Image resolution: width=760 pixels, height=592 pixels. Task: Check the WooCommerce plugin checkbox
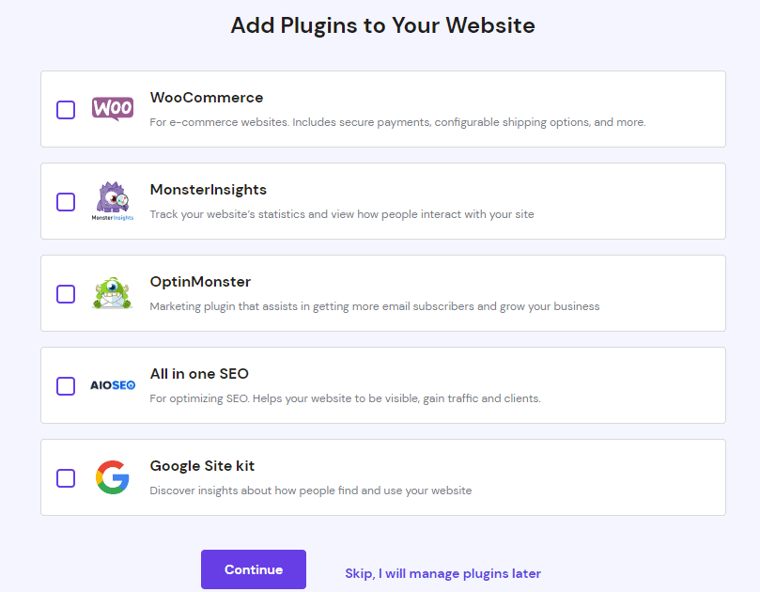66,110
